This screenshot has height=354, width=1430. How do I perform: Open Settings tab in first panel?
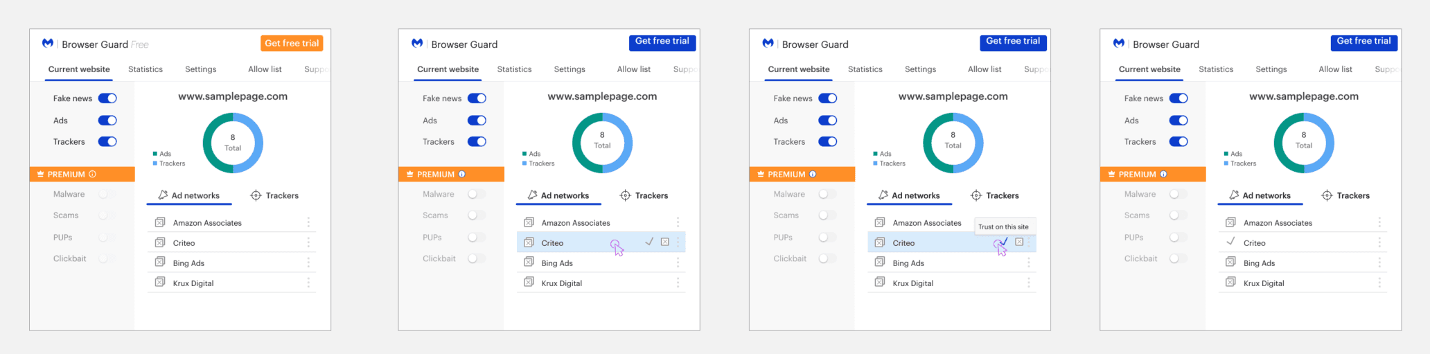[201, 69]
